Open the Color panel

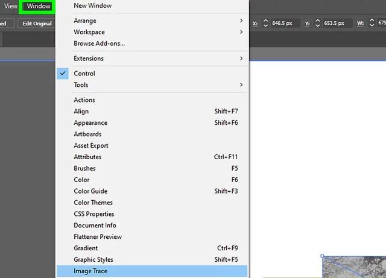click(152, 180)
